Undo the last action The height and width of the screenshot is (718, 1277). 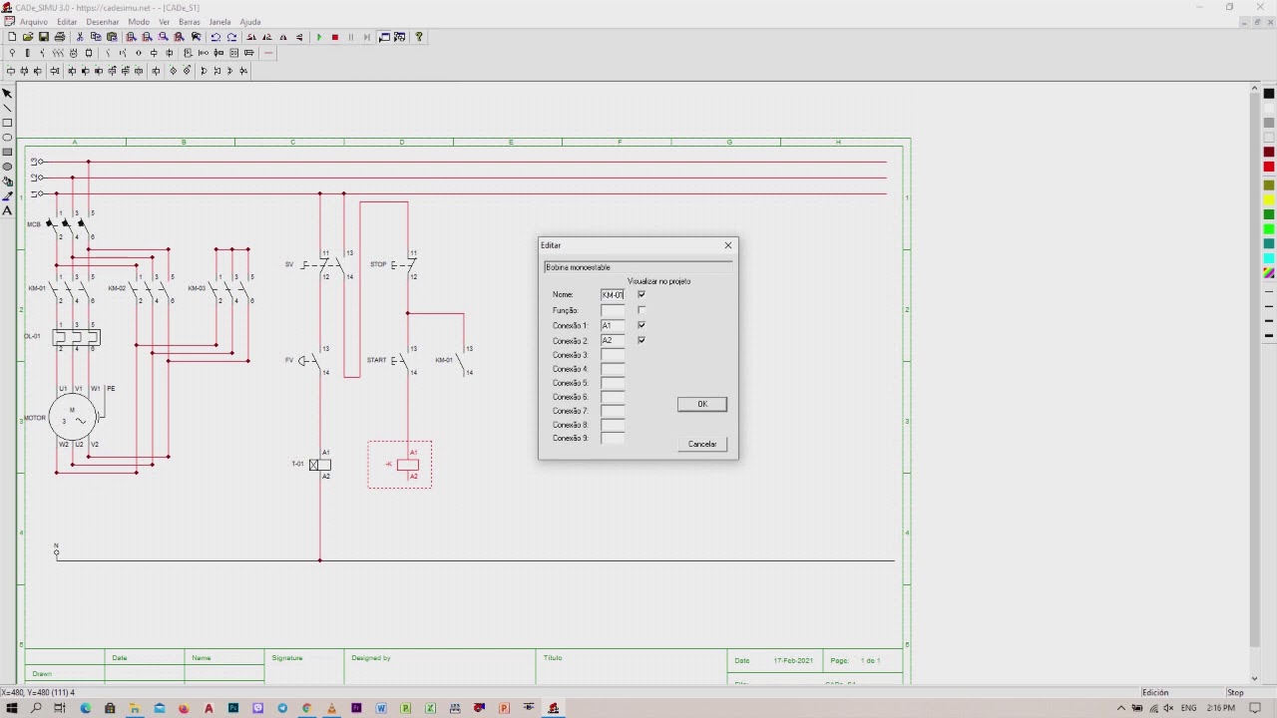click(215, 37)
